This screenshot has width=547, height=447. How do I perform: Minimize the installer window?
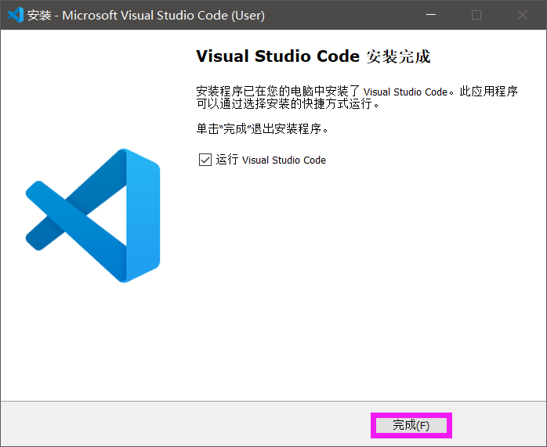coord(431,15)
